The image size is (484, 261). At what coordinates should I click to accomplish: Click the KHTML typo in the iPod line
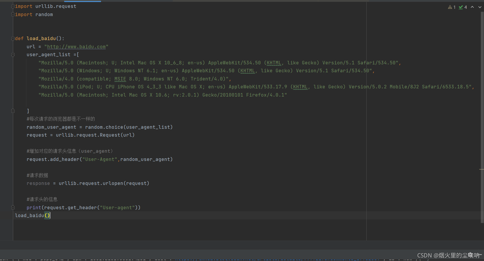(300, 87)
